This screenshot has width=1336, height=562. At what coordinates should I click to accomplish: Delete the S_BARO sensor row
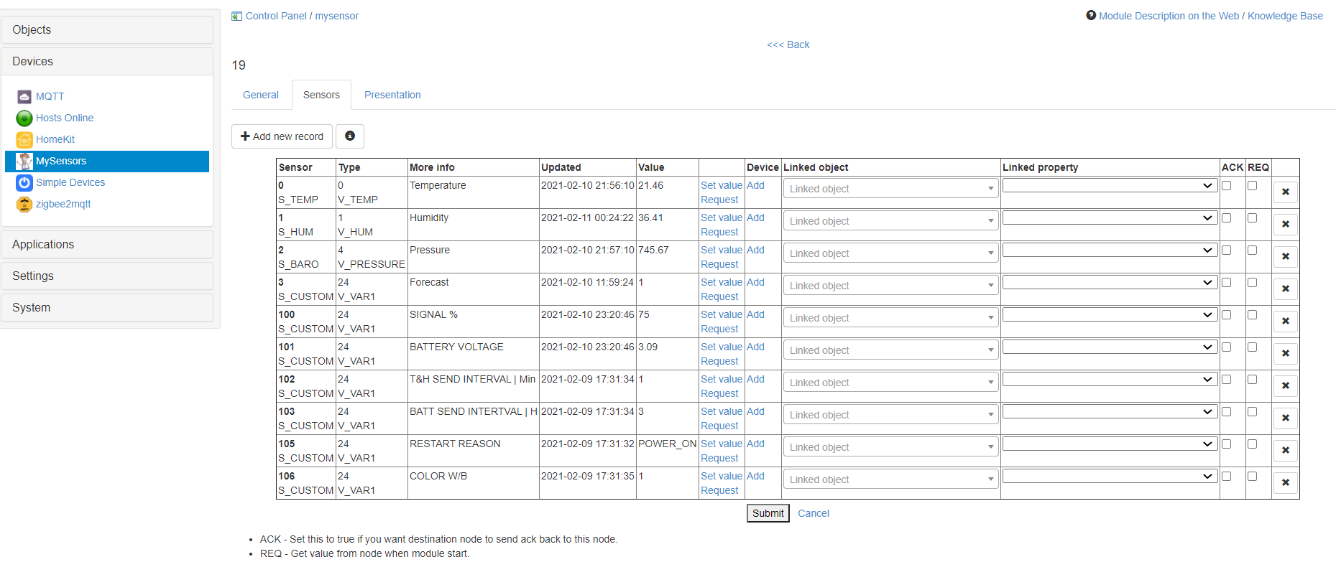point(1286,257)
